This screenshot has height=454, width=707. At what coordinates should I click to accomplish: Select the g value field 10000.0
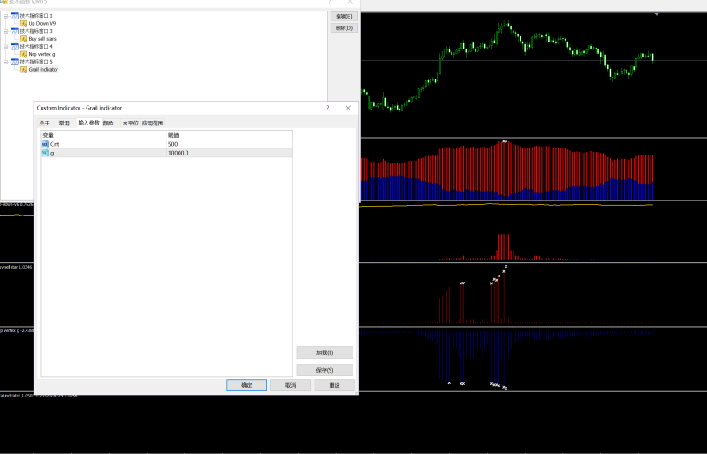point(229,154)
